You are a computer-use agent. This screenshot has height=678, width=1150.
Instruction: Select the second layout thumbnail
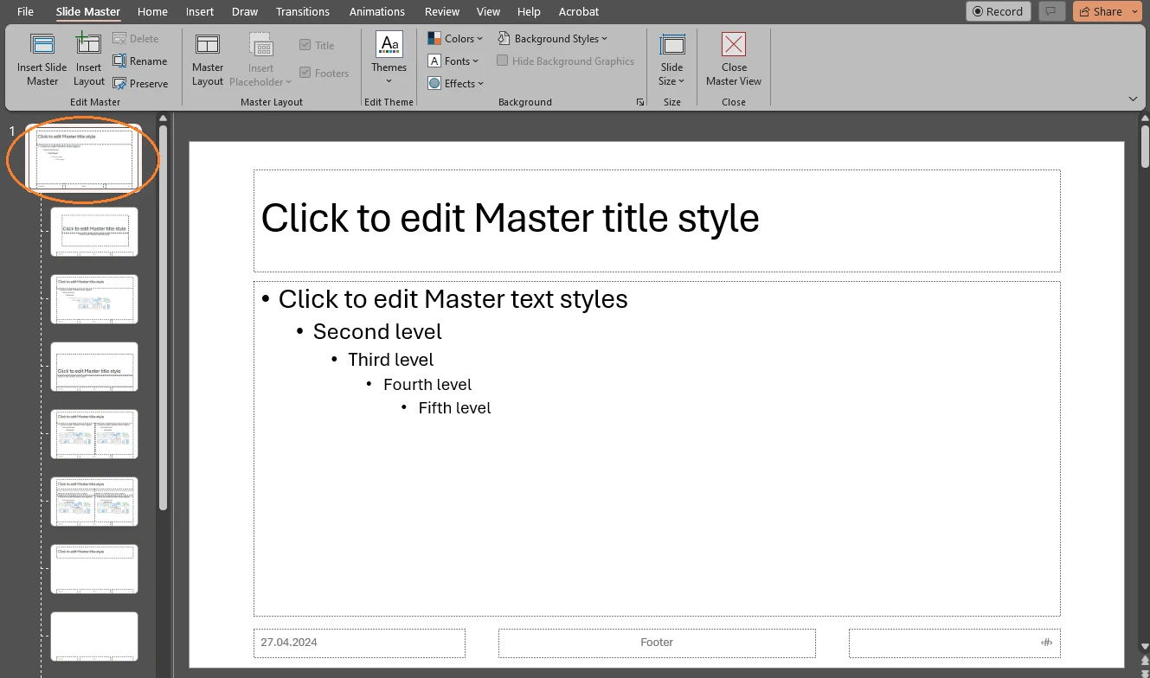coord(93,231)
